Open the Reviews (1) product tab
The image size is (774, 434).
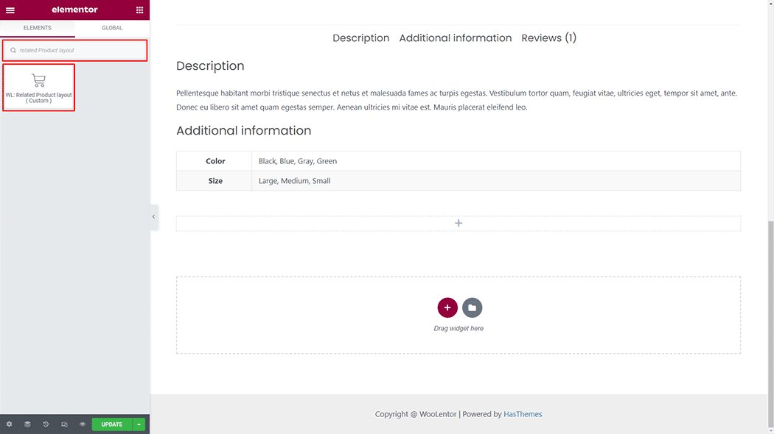[548, 38]
